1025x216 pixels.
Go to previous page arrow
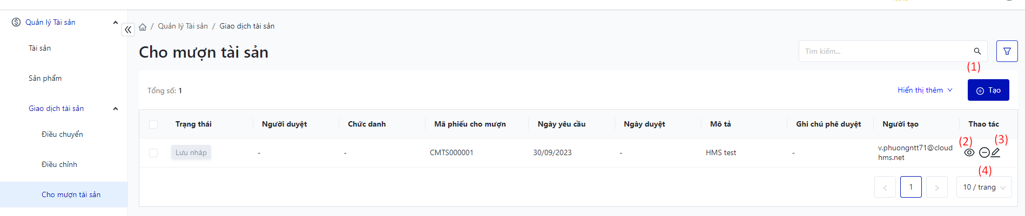[885, 187]
